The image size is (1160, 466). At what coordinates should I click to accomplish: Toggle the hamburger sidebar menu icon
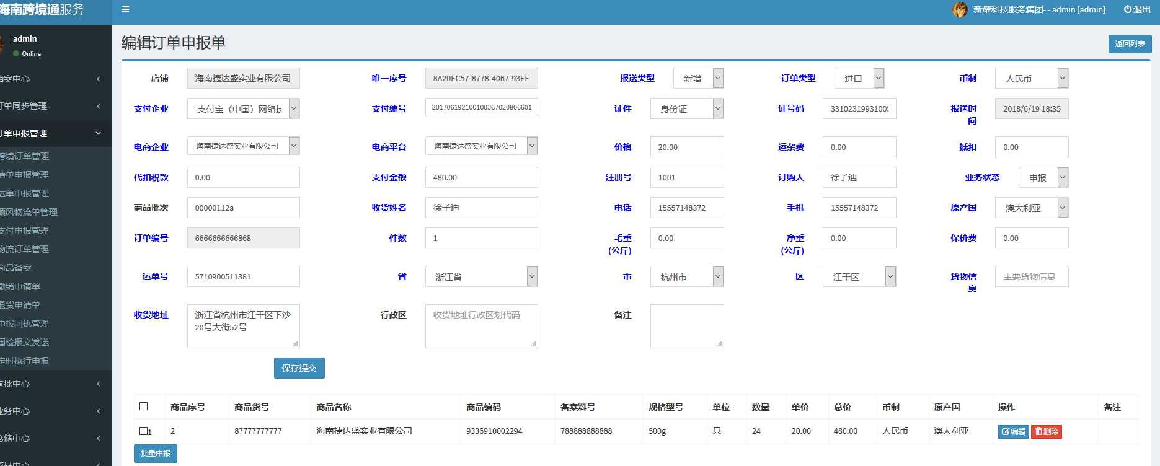coord(125,9)
